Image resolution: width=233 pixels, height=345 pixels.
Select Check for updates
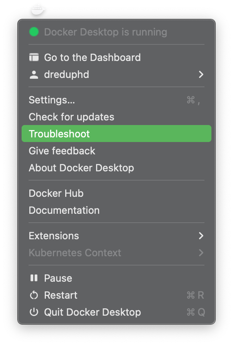click(71, 117)
